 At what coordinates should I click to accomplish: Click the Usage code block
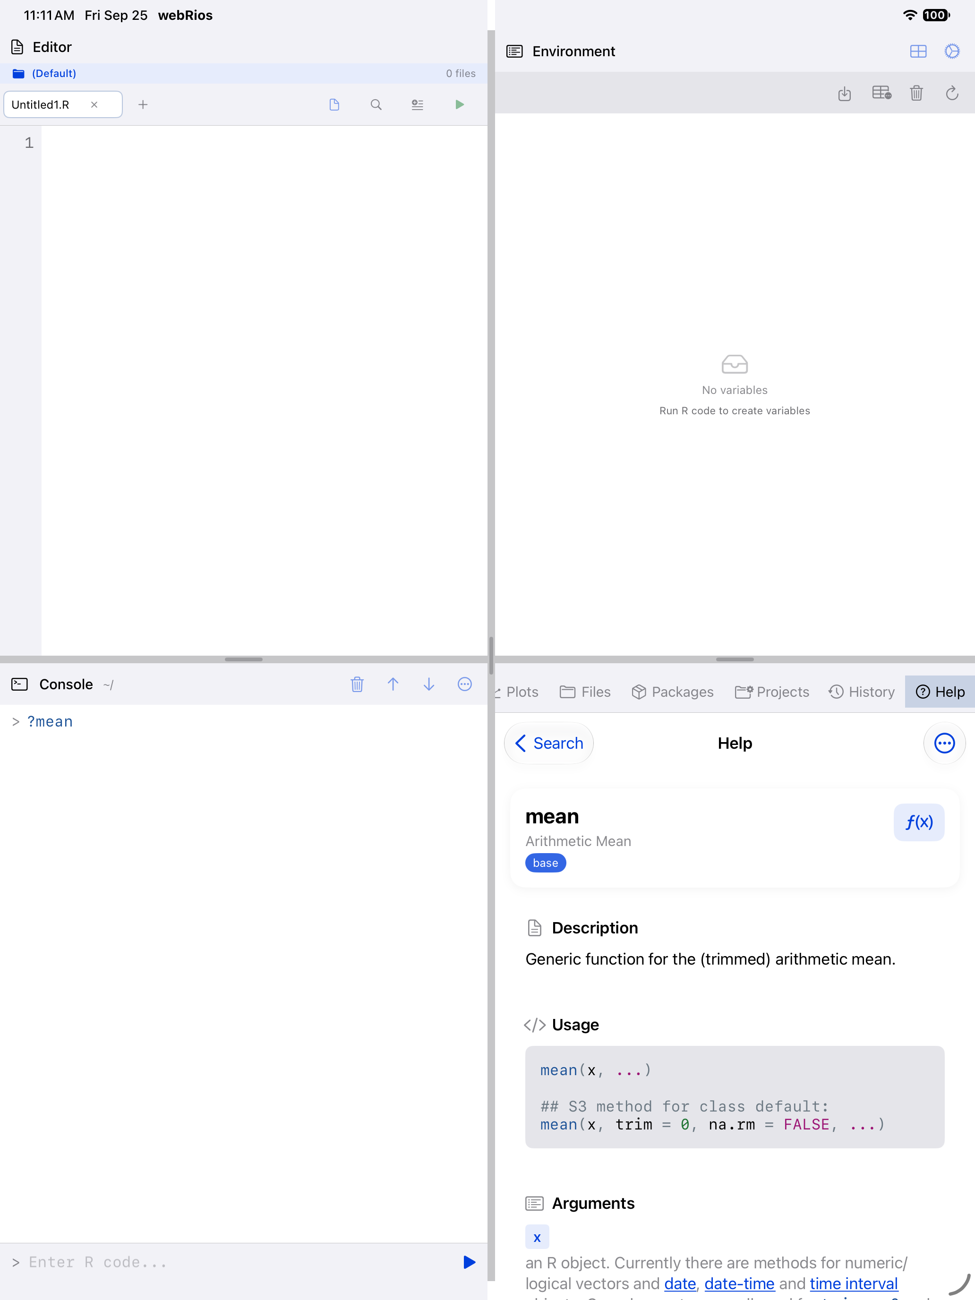(x=735, y=1097)
